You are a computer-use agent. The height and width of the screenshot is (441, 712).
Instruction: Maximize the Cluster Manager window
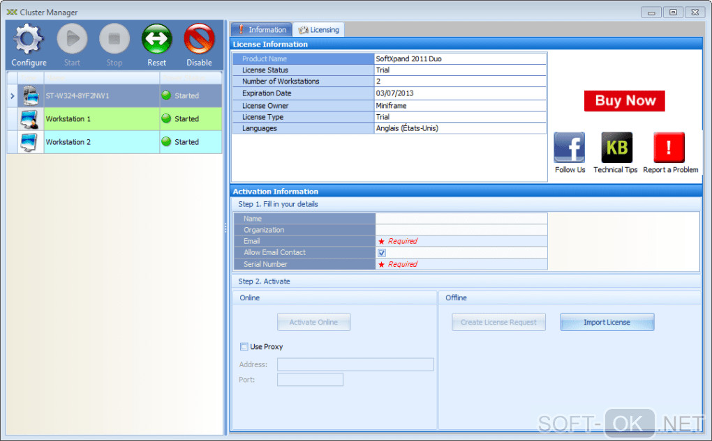[673, 13]
